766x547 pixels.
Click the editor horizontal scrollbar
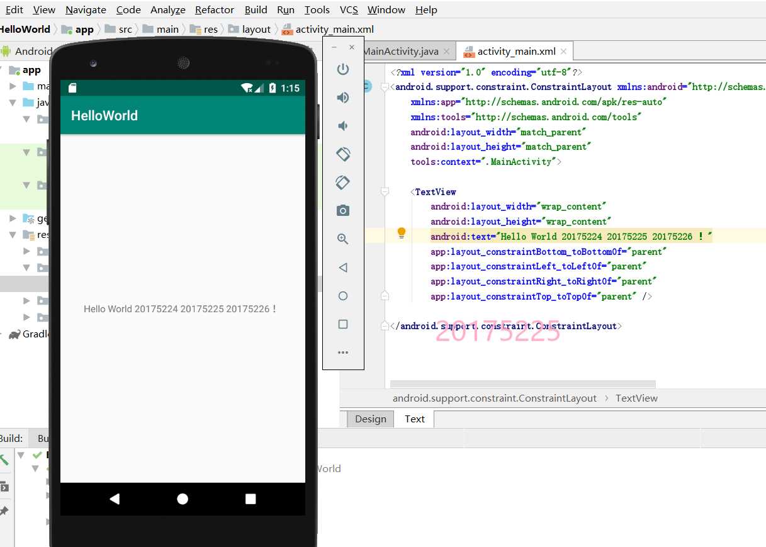coord(522,383)
